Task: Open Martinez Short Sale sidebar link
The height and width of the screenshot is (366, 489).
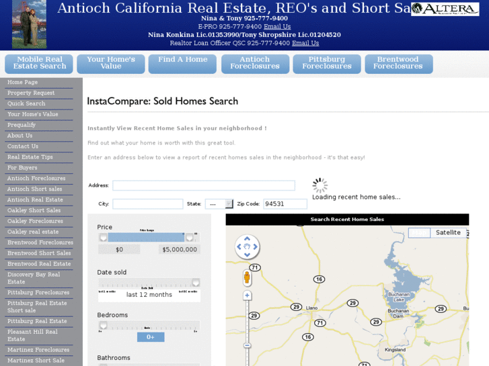Action: pos(36,361)
